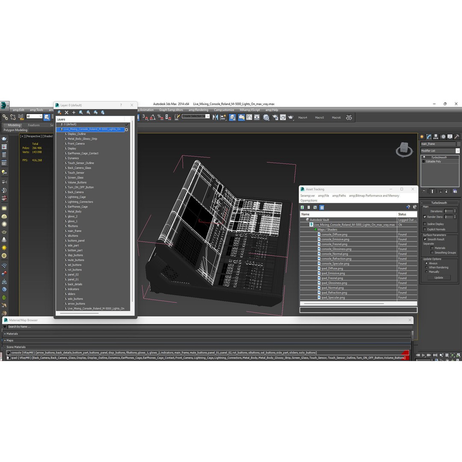Click Render Iters spinner arrows
The image size is (462, 462).
pos(455,217)
